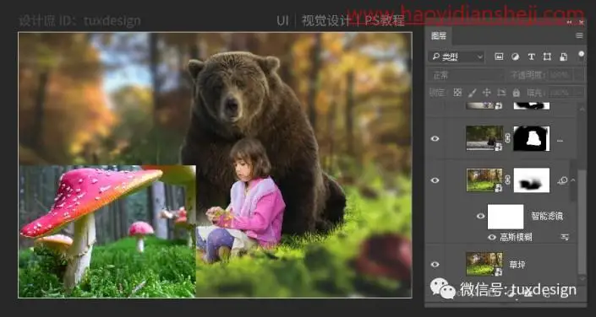Hide the blurred forest layer with mask

pos(435,180)
